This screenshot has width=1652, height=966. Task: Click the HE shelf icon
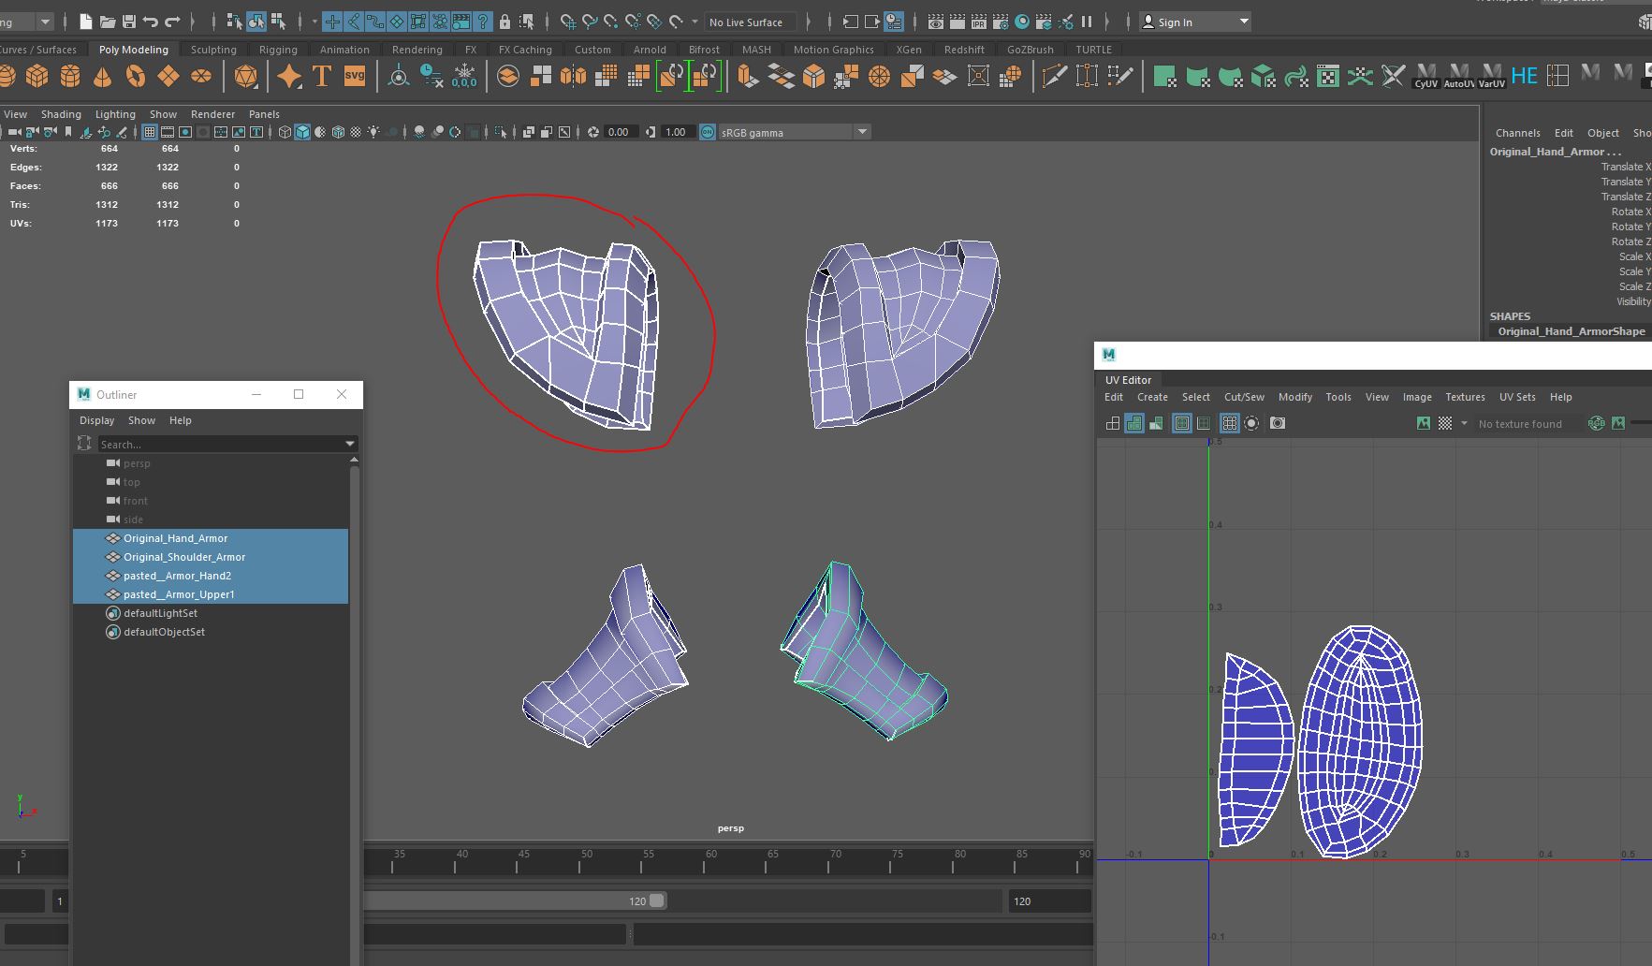1524,77
